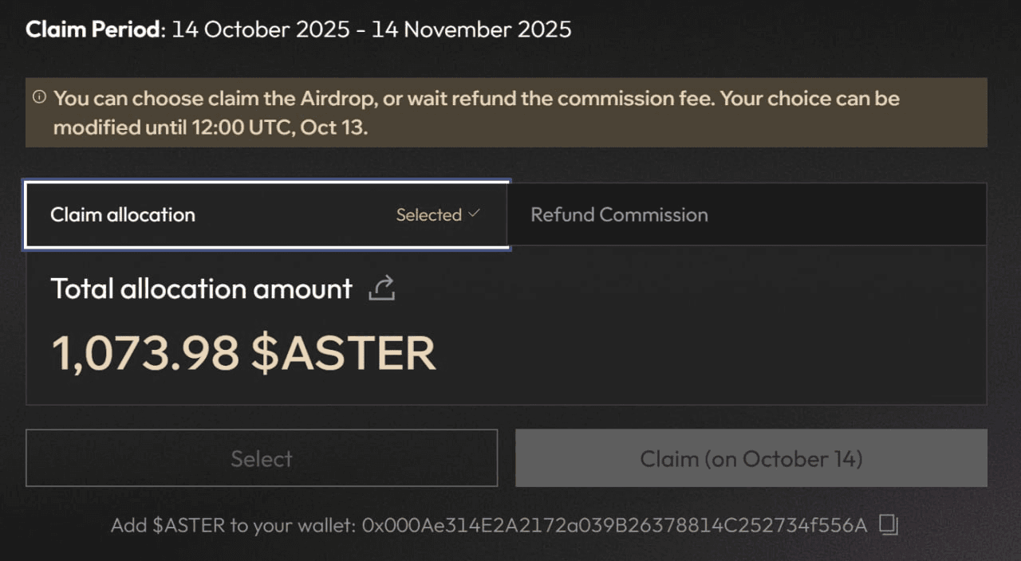
Task: Click the 1,073.98 allocation number
Action: tap(145, 353)
